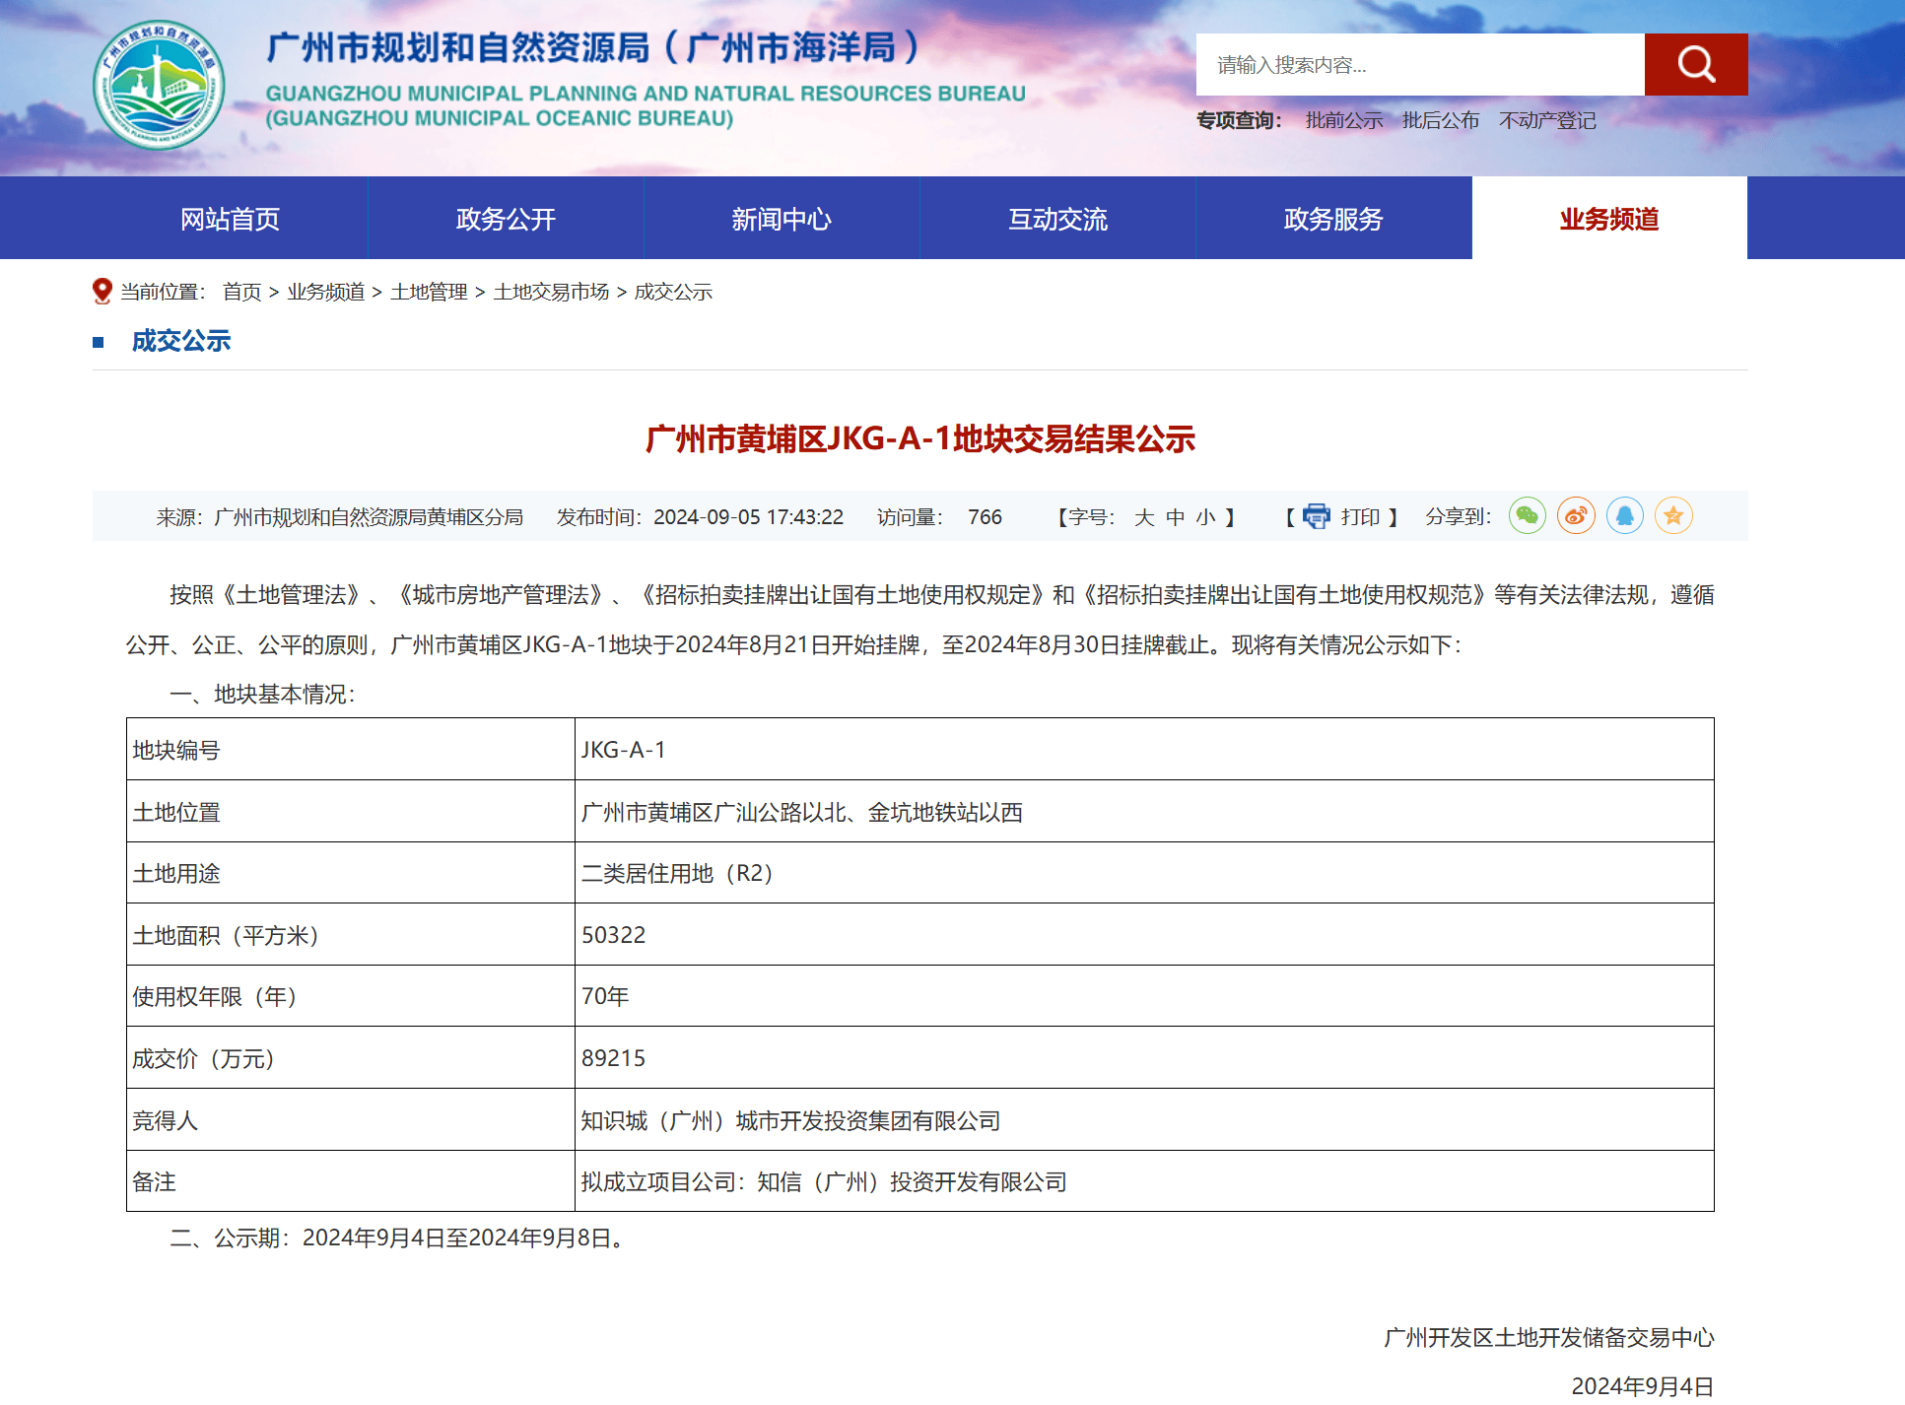Click the red location pin icon
This screenshot has width=1905, height=1405.
tap(101, 290)
